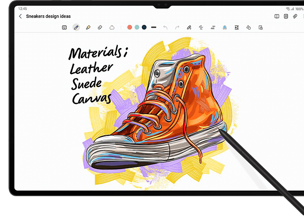Tap the back arrow beside the note title
Image resolution: width=304 pixels, height=216 pixels.
20,16
